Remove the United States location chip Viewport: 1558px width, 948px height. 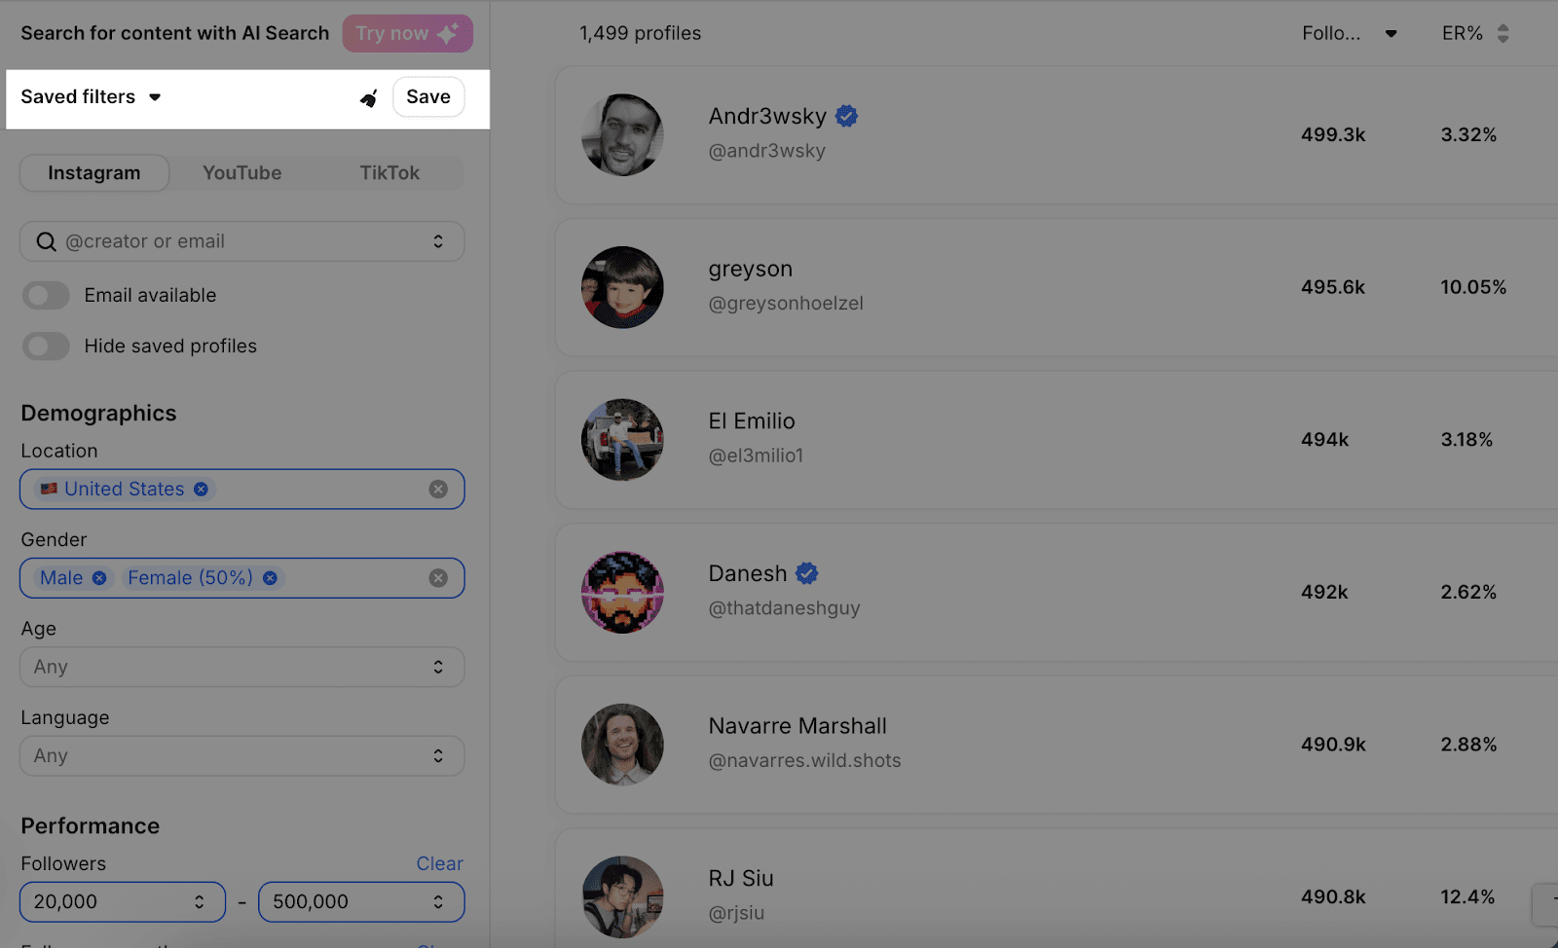201,489
